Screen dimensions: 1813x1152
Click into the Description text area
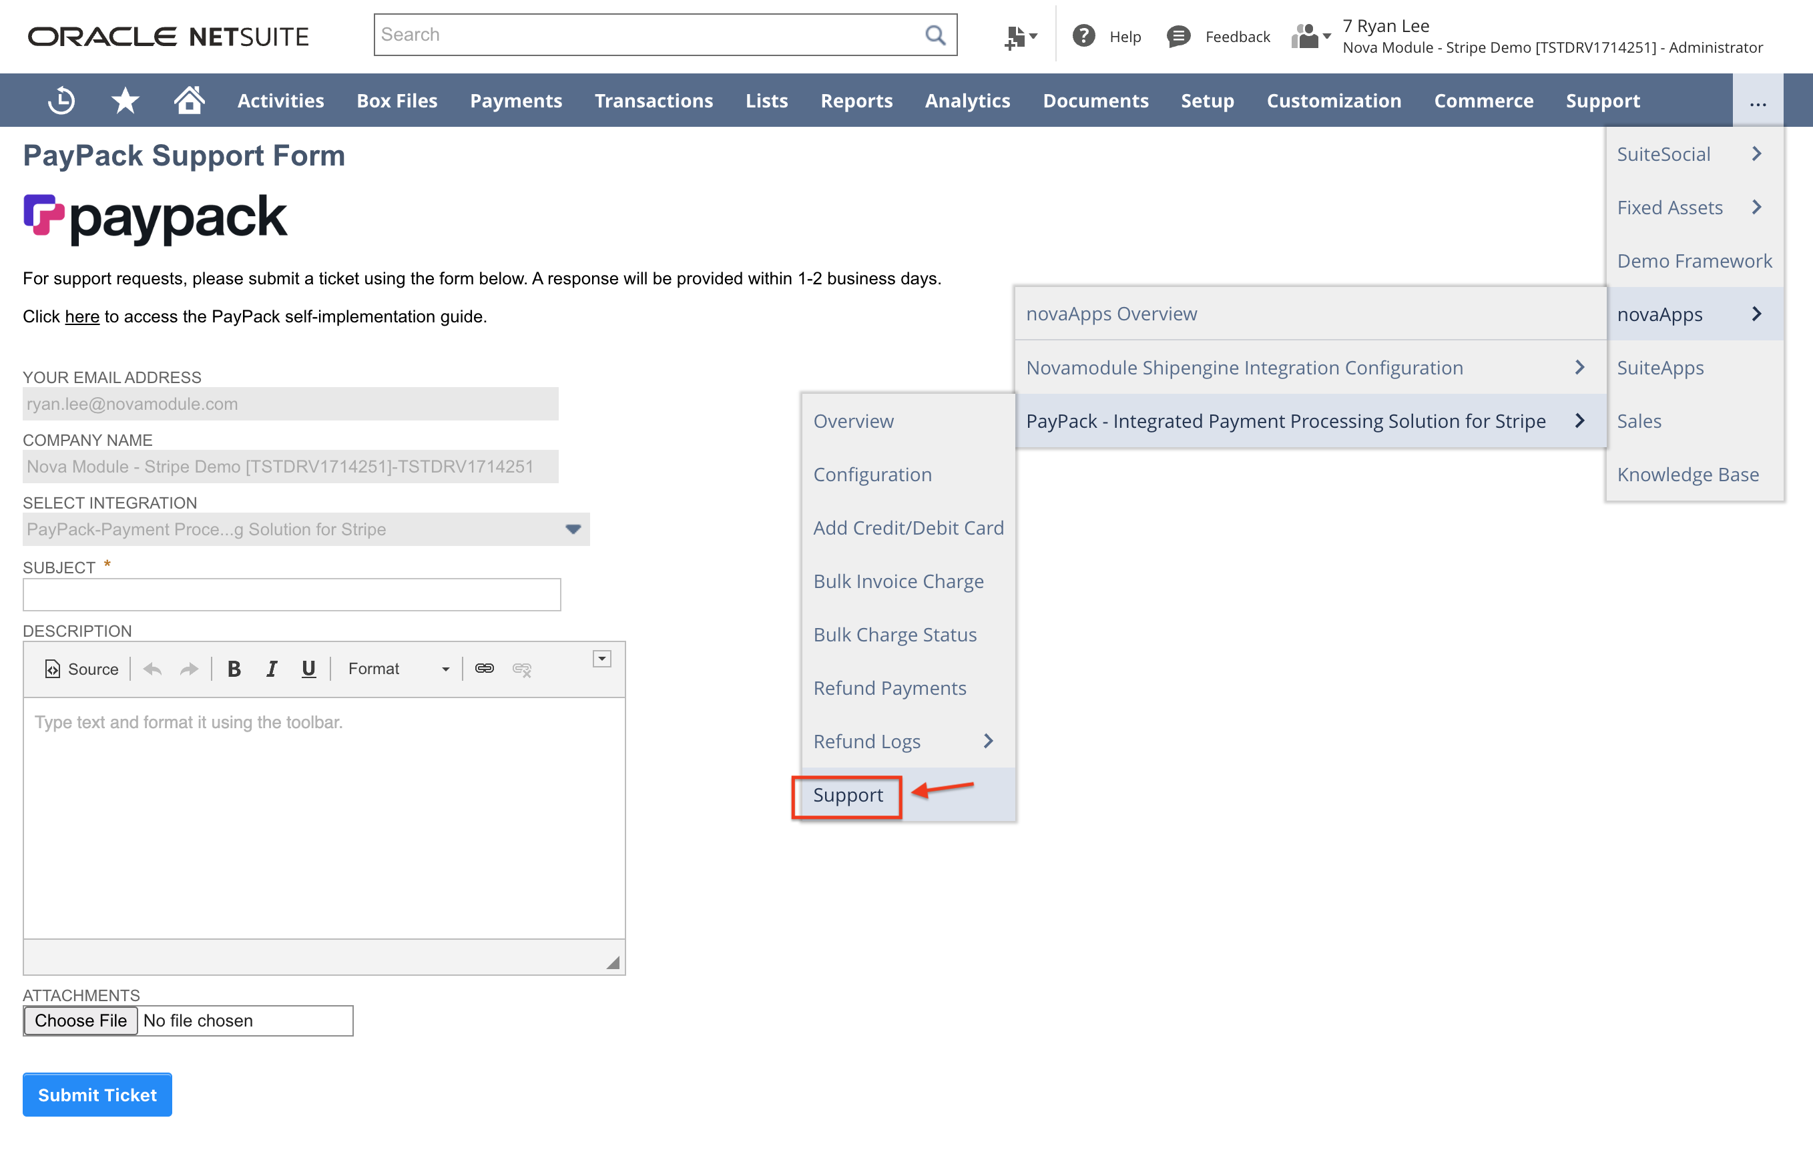pyautogui.click(x=324, y=818)
